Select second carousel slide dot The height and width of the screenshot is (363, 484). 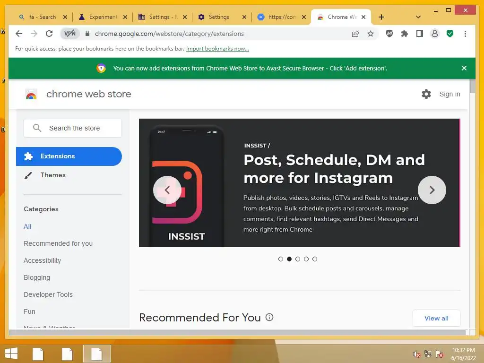click(289, 259)
